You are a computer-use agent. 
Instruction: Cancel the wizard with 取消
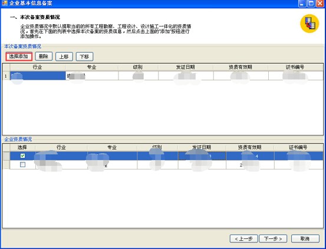305,238
